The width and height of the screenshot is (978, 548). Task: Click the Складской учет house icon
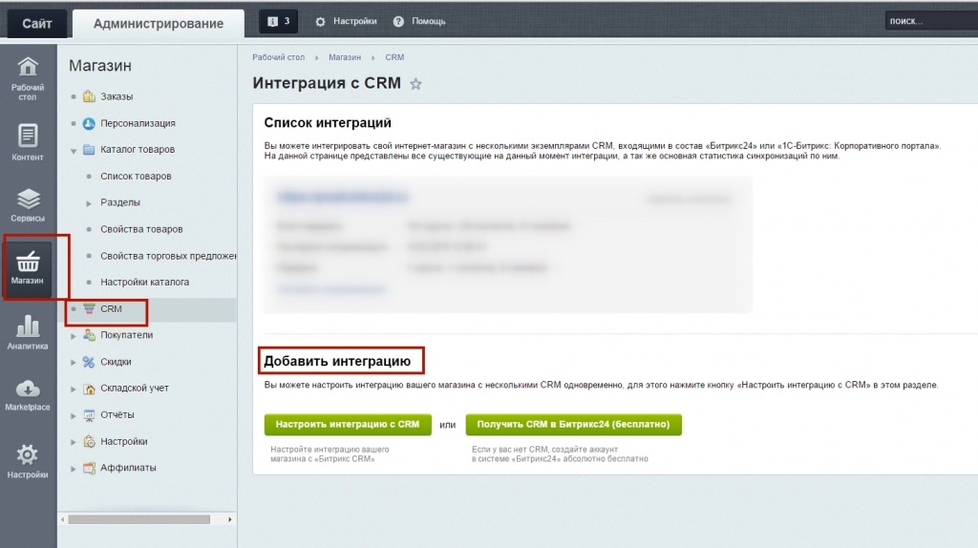(x=89, y=389)
